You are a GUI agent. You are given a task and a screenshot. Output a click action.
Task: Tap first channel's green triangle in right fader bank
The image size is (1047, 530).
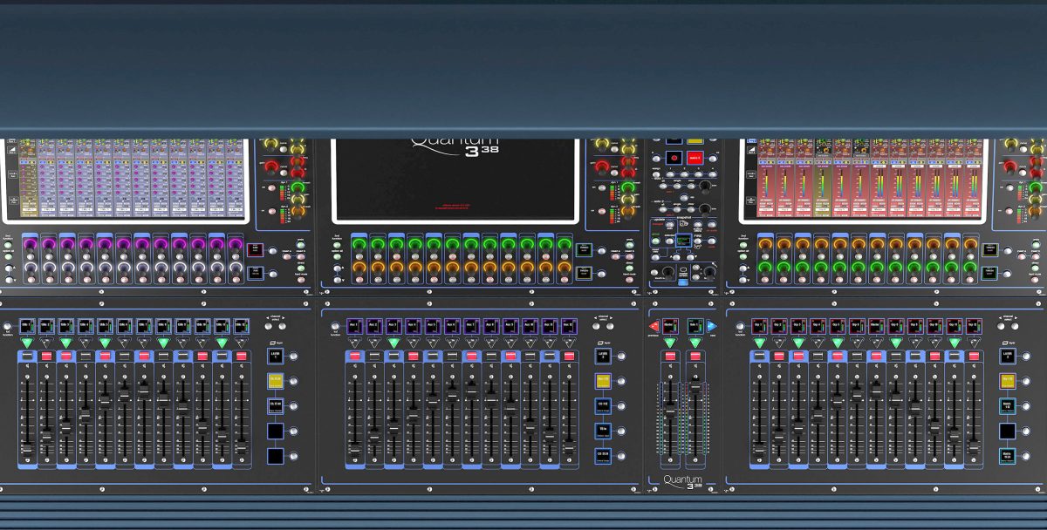[759, 343]
